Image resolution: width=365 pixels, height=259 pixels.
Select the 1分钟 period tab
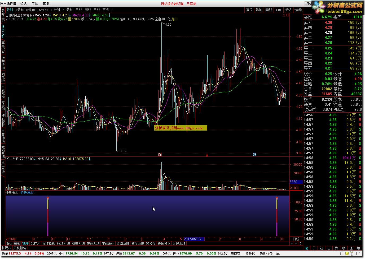coord(20,10)
